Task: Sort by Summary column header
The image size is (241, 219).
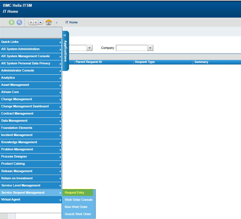Action: point(217,62)
